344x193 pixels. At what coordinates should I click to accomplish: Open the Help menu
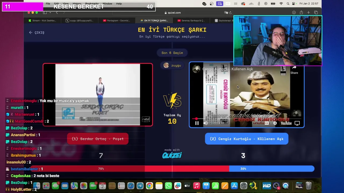click(x=119, y=4)
